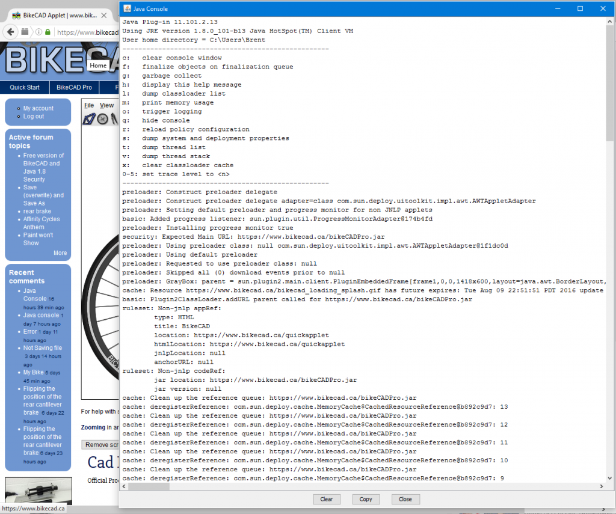Screen dimensions: 616x514
Task: Click the console vertical scrollbar down arrow
Action: [x=610, y=478]
